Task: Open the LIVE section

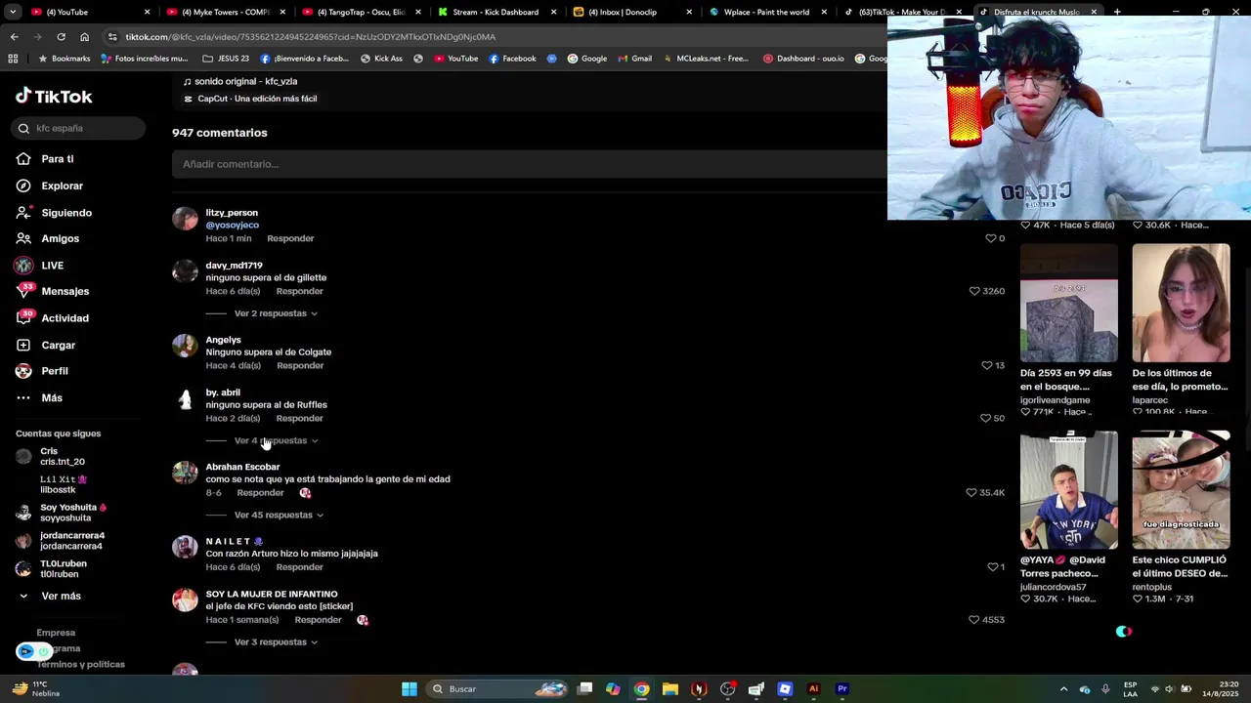Action: (52, 266)
